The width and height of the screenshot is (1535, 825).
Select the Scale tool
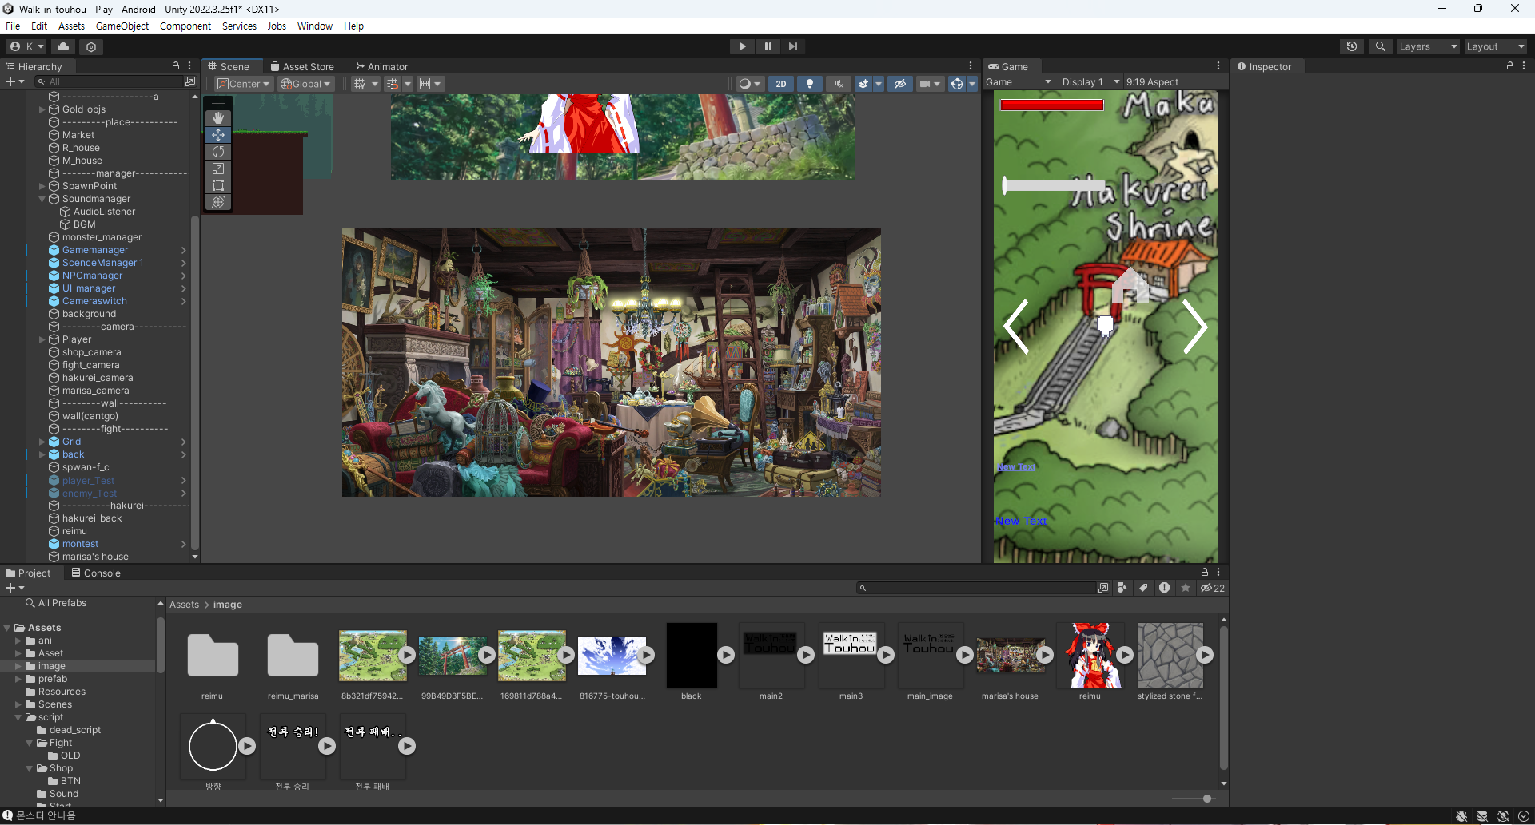click(x=218, y=169)
